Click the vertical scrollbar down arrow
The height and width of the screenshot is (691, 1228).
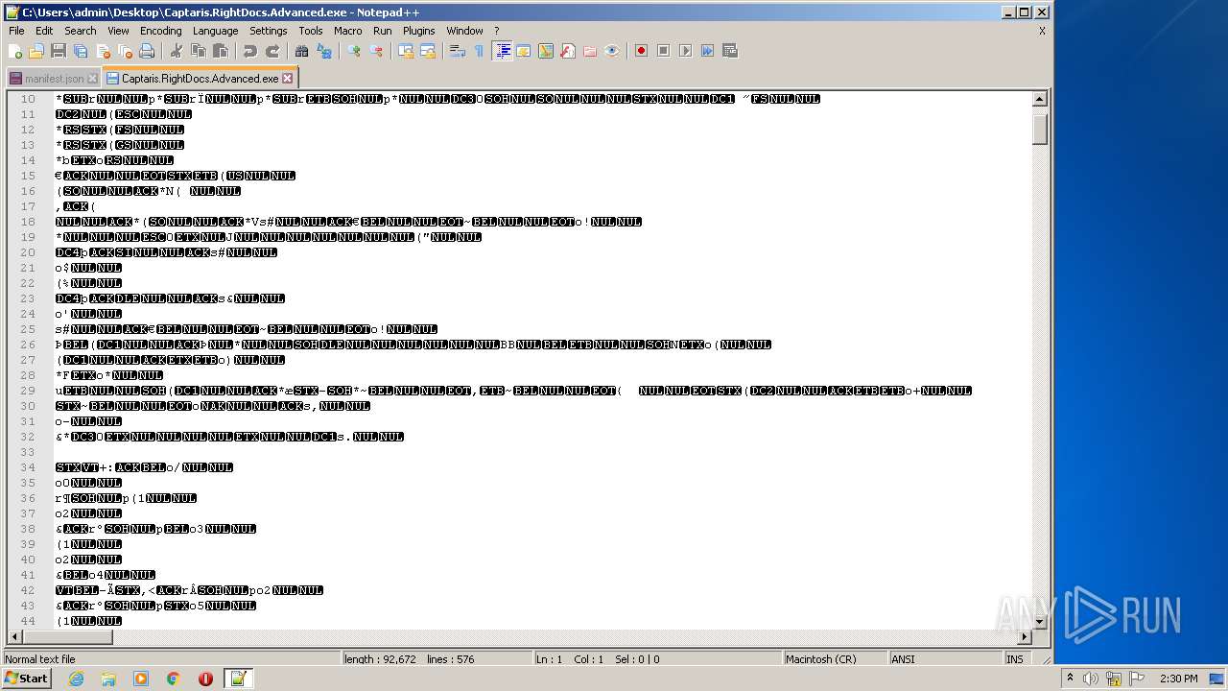tap(1040, 621)
